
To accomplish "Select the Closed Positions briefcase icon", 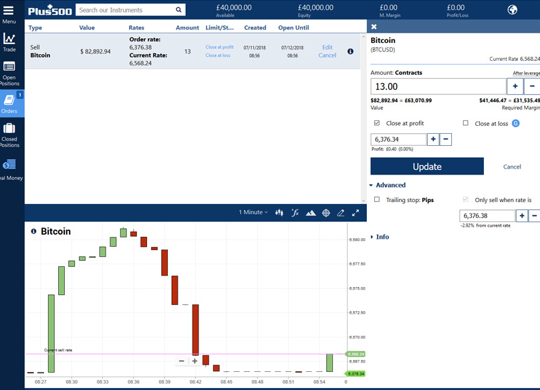I will click(9, 128).
